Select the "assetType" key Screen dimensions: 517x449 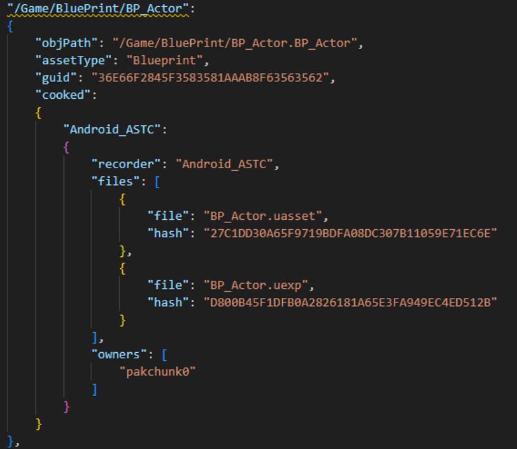click(x=71, y=61)
